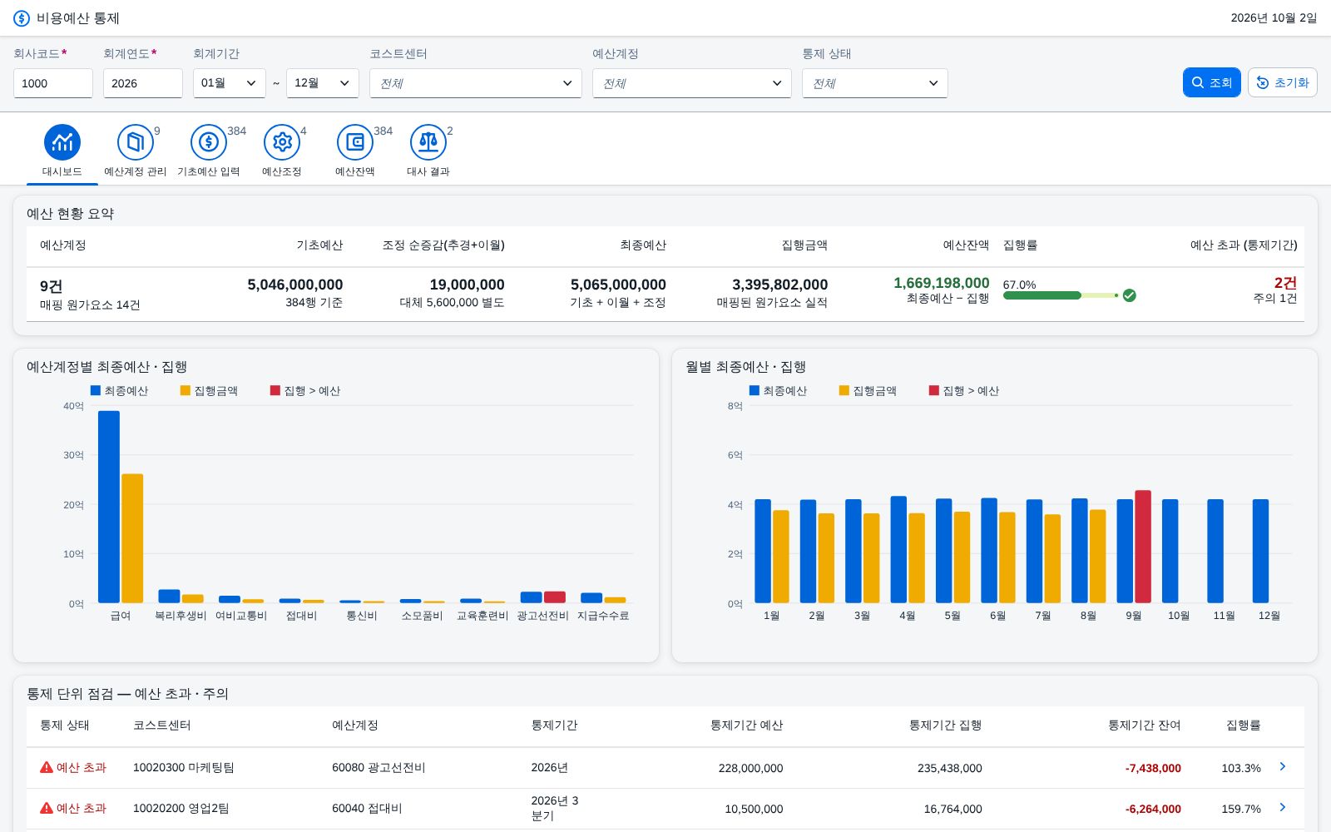Click the 조회 search button

tap(1212, 82)
